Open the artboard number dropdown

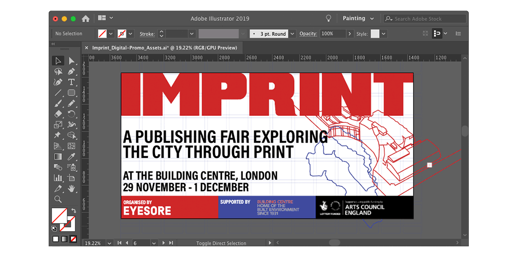pos(154,243)
